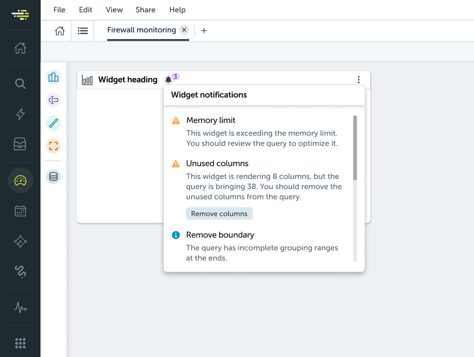Select the Firewall monitoring tab
This screenshot has height=357, width=474.
pyautogui.click(x=141, y=30)
